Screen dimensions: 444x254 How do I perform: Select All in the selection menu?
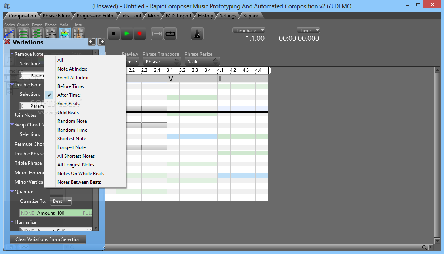(x=60, y=60)
